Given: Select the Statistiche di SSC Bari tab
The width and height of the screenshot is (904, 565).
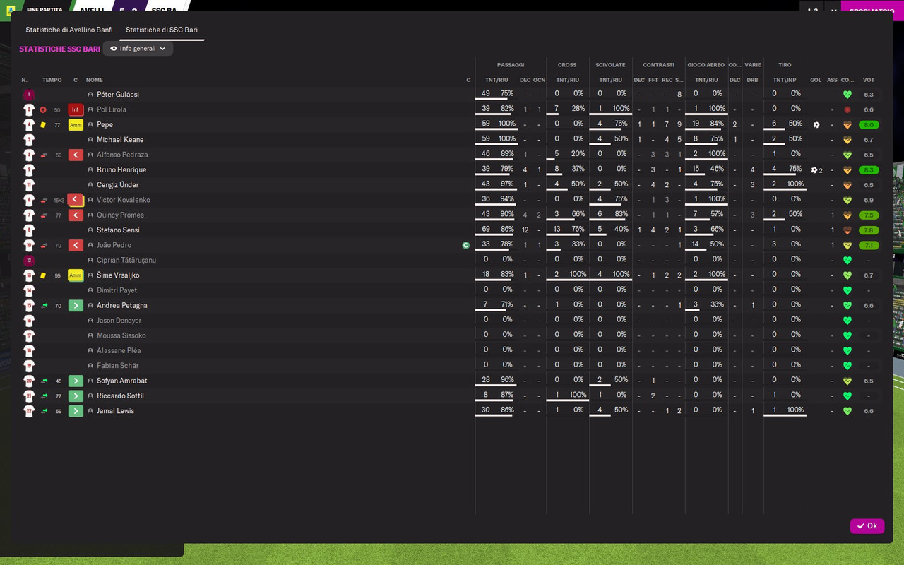Looking at the screenshot, I should tap(162, 30).
